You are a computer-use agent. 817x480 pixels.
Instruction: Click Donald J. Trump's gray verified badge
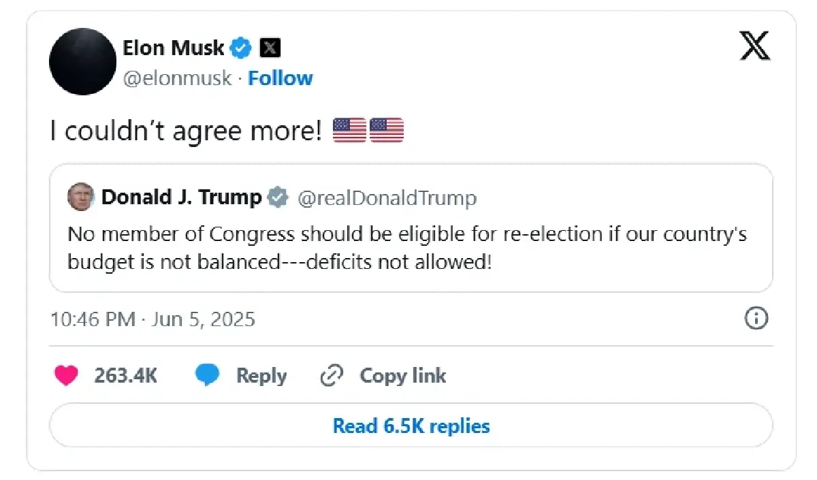(x=276, y=198)
